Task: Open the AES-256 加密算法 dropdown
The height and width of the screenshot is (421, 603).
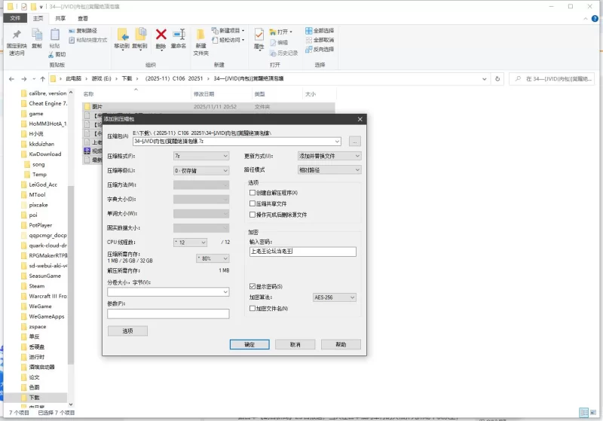Action: coord(334,297)
